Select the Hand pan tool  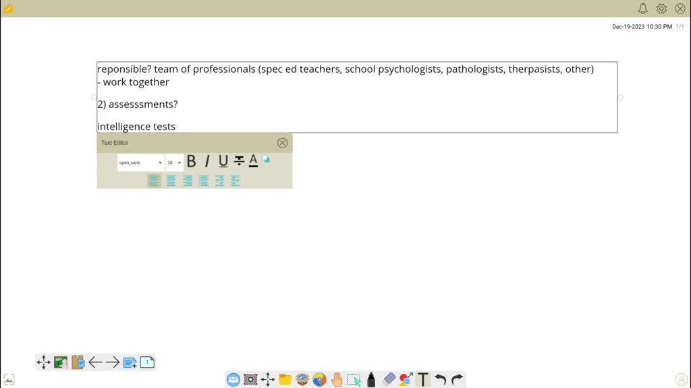(x=337, y=379)
